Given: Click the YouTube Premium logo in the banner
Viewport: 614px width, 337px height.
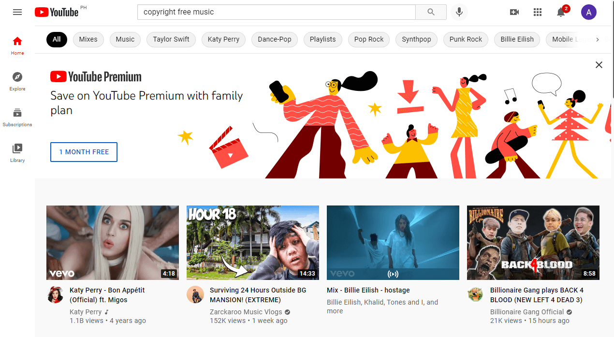Looking at the screenshot, I should [x=96, y=76].
